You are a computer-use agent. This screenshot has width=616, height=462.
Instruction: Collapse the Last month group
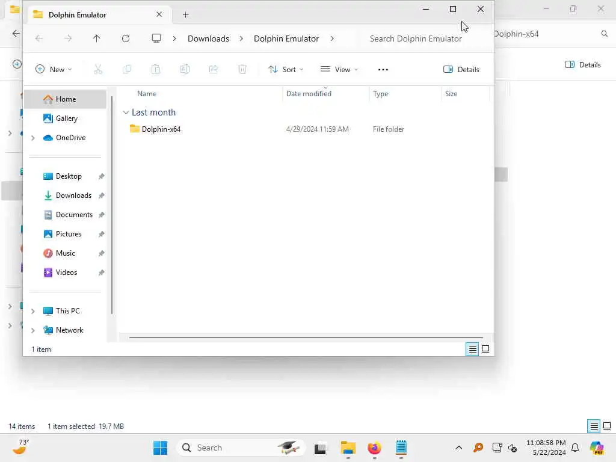click(126, 112)
